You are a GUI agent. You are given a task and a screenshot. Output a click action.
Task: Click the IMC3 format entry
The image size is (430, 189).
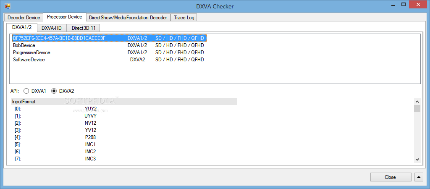[91, 159]
